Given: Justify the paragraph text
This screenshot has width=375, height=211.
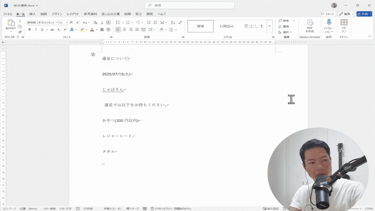Looking at the screenshot, I should point(137,30).
